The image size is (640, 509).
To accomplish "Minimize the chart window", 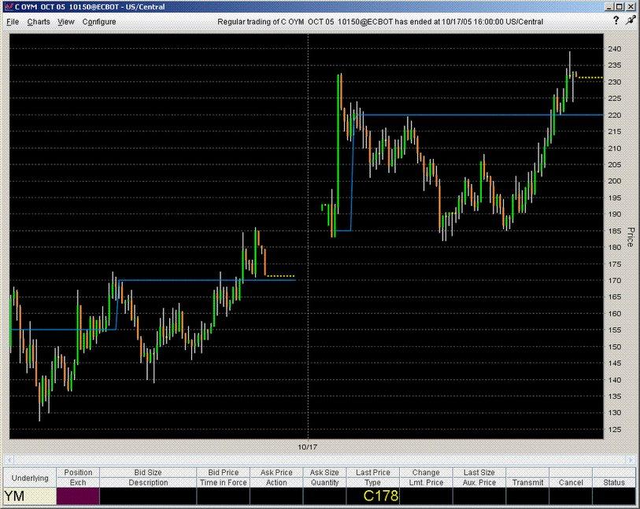I will click(x=610, y=7).
